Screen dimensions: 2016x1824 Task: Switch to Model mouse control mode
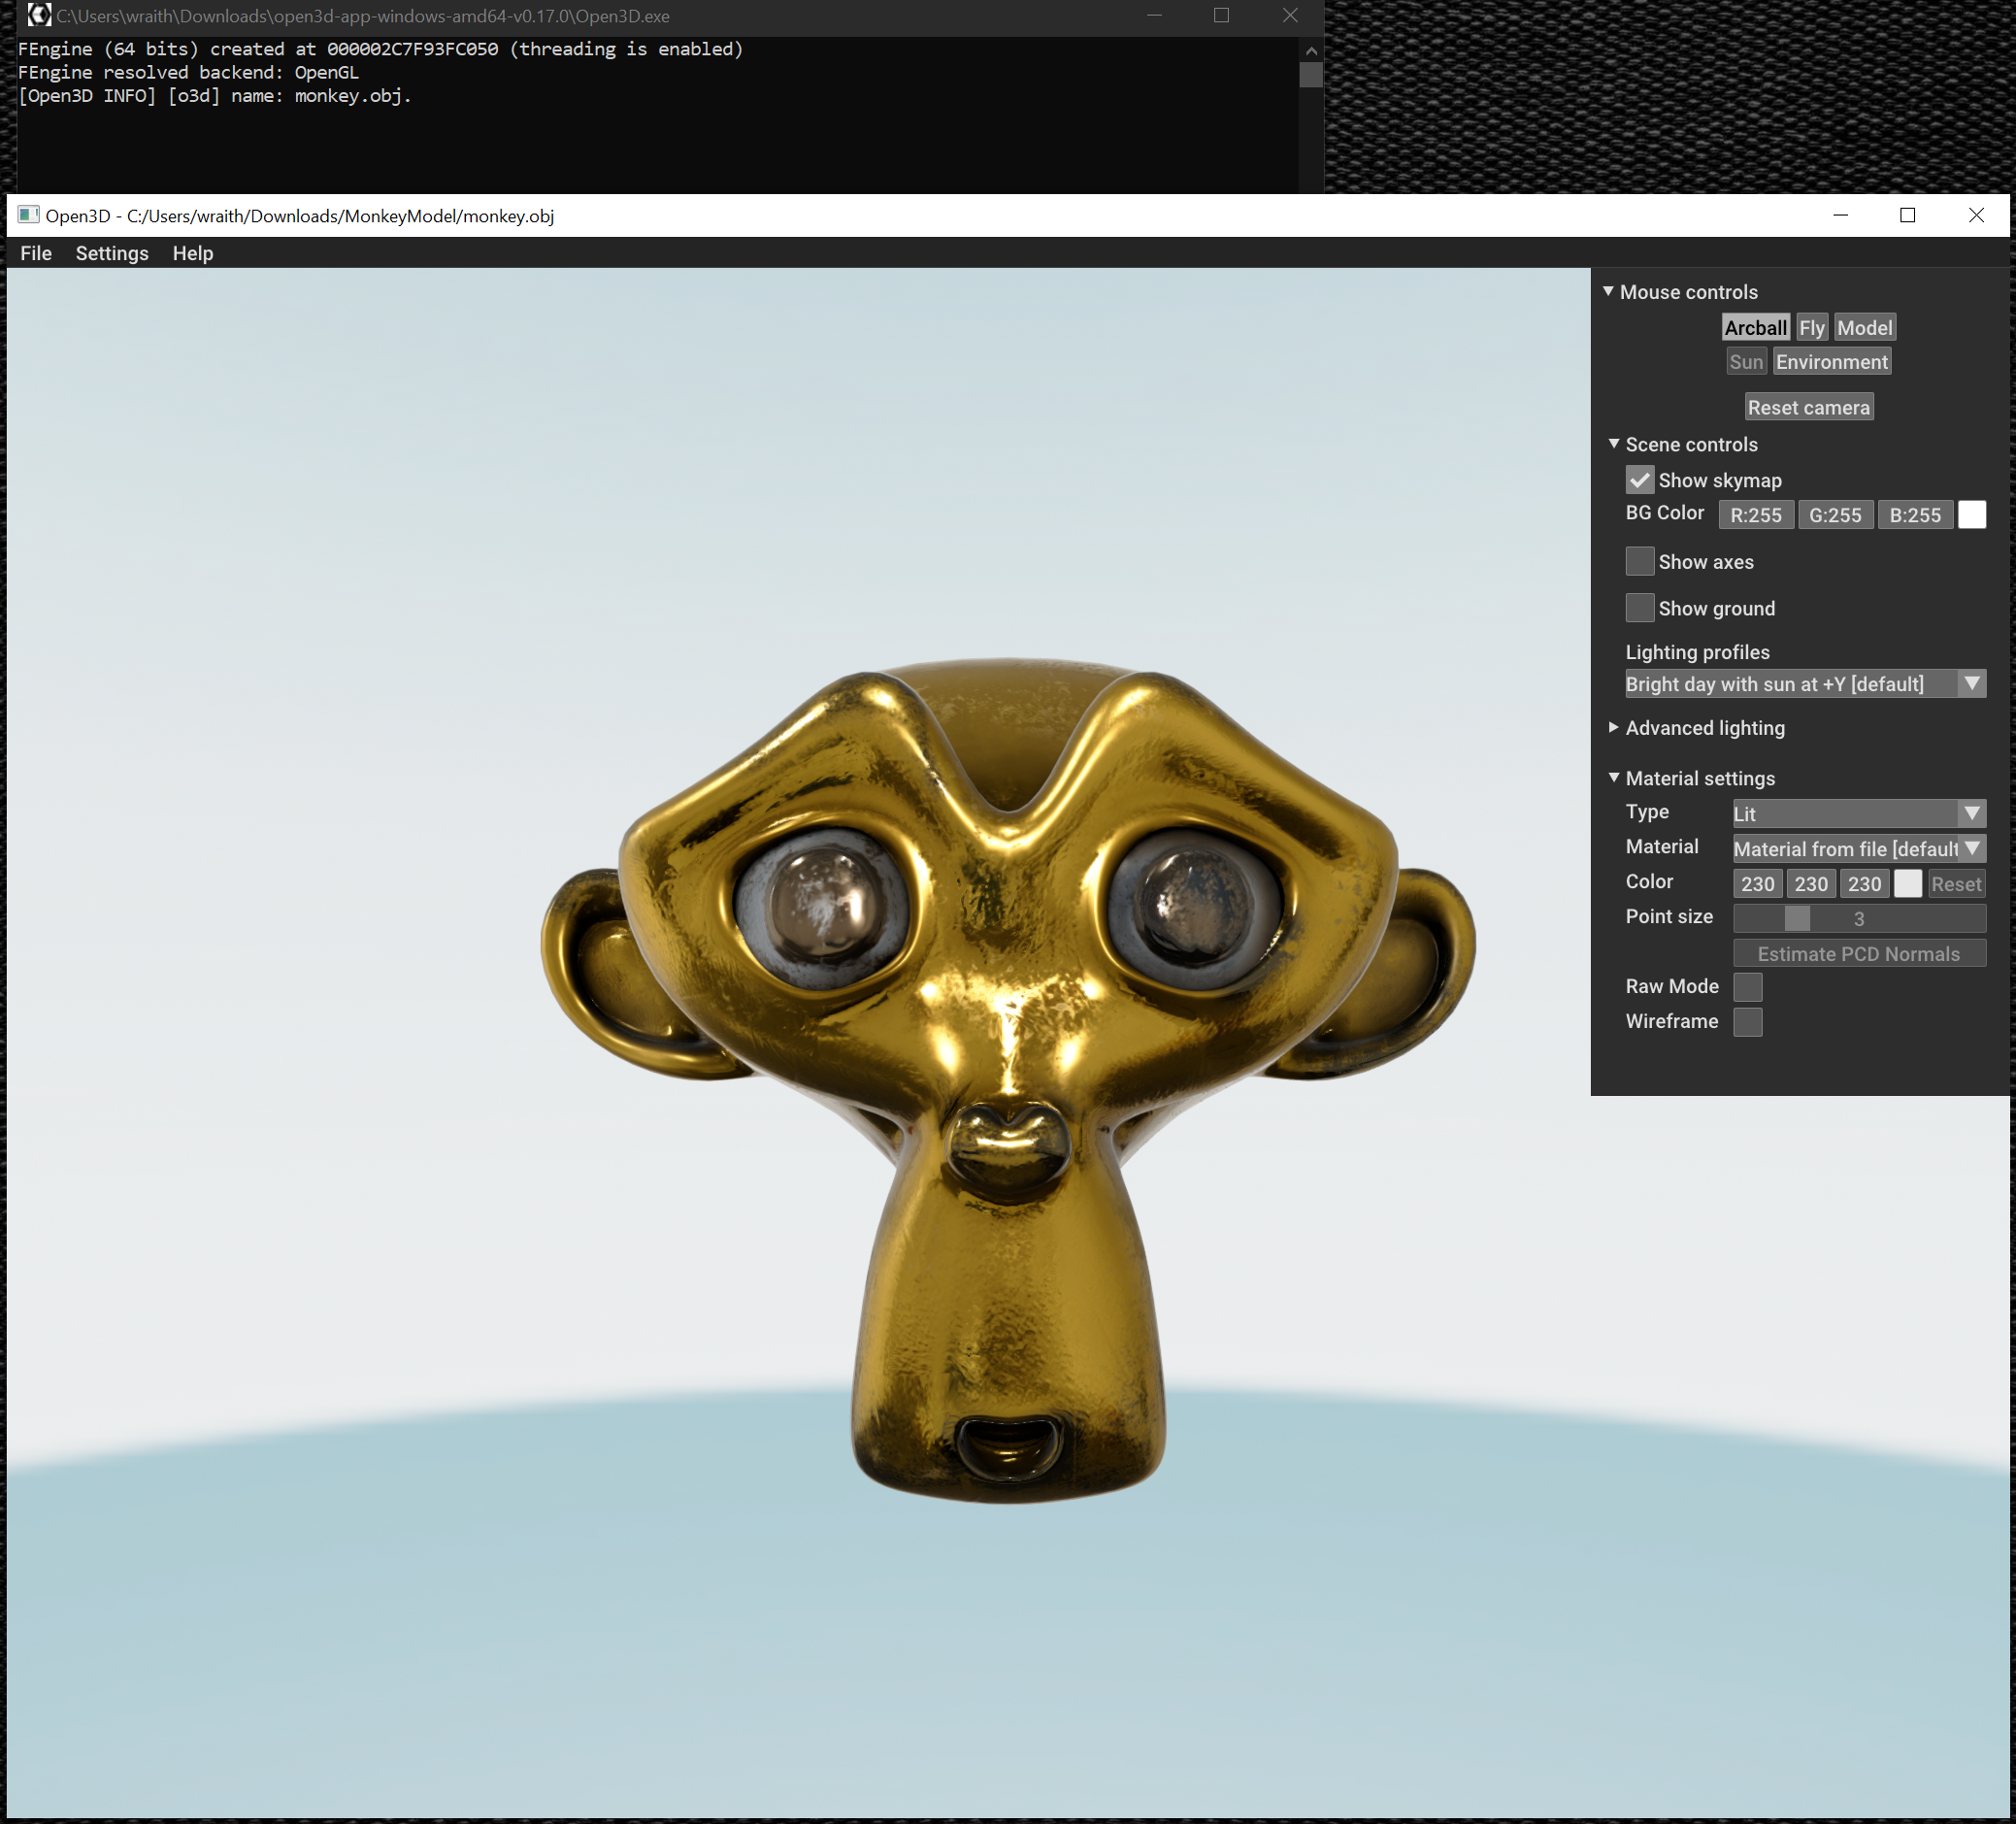point(1864,328)
